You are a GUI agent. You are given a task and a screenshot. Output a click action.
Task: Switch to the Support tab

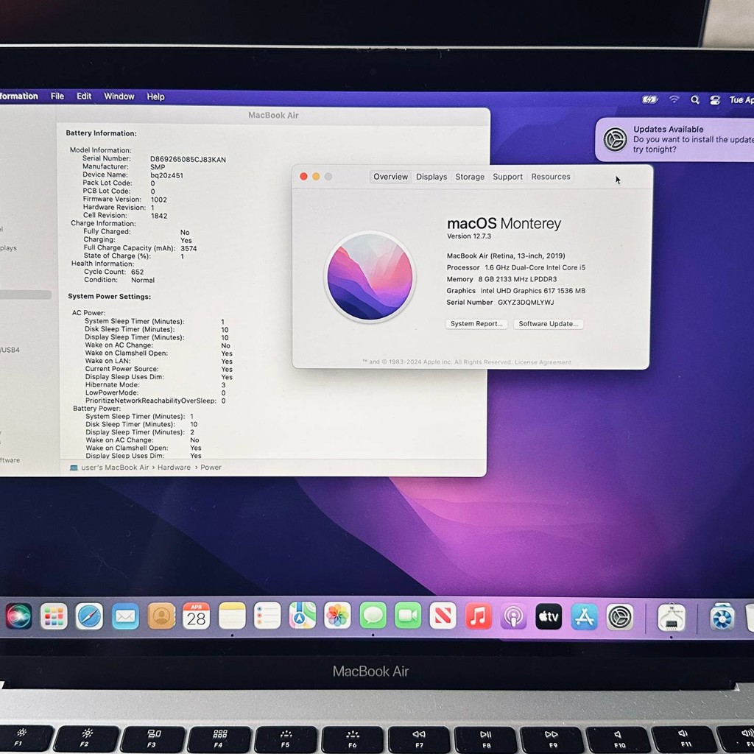(x=507, y=177)
